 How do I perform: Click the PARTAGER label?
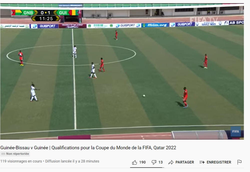tap(185, 162)
